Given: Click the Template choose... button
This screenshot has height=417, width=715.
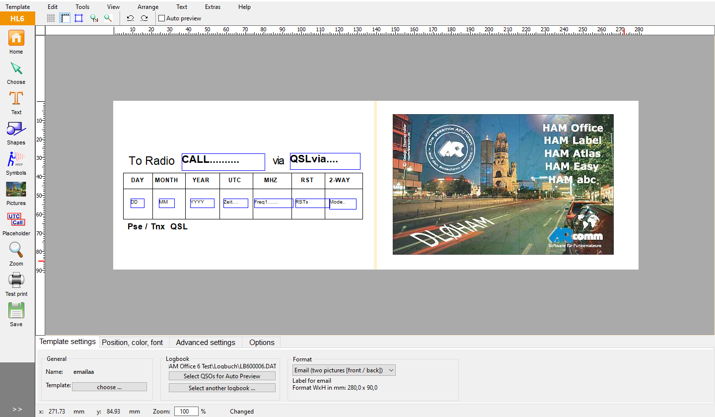Looking at the screenshot, I should click(x=109, y=387).
